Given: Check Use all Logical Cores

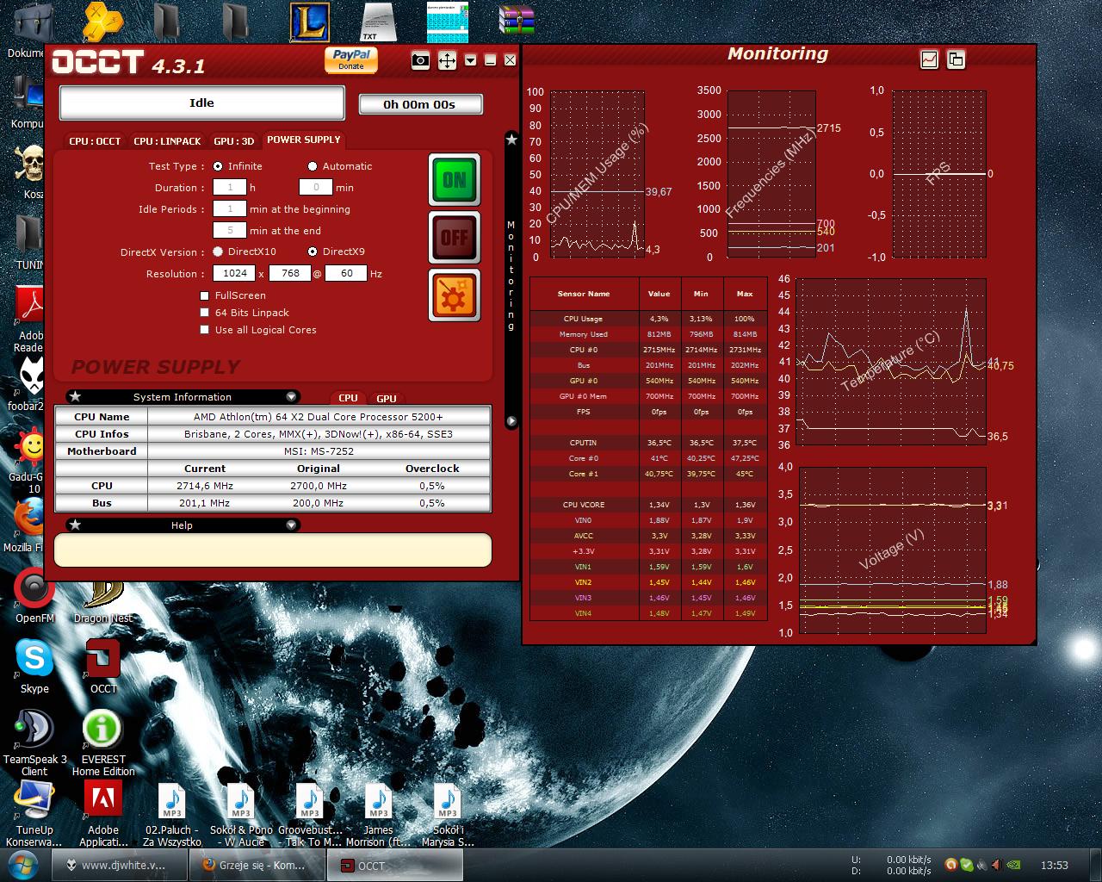Looking at the screenshot, I should [x=205, y=330].
